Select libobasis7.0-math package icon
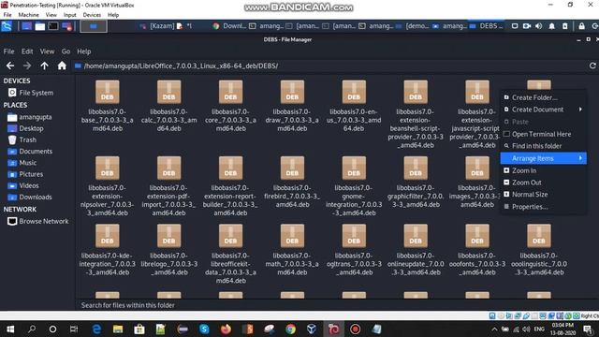The width and height of the screenshot is (599, 337). 292,235
